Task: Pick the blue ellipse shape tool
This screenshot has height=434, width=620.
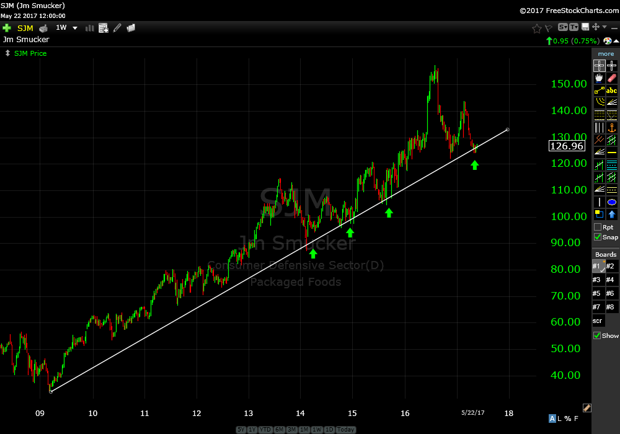Action: tap(612, 202)
